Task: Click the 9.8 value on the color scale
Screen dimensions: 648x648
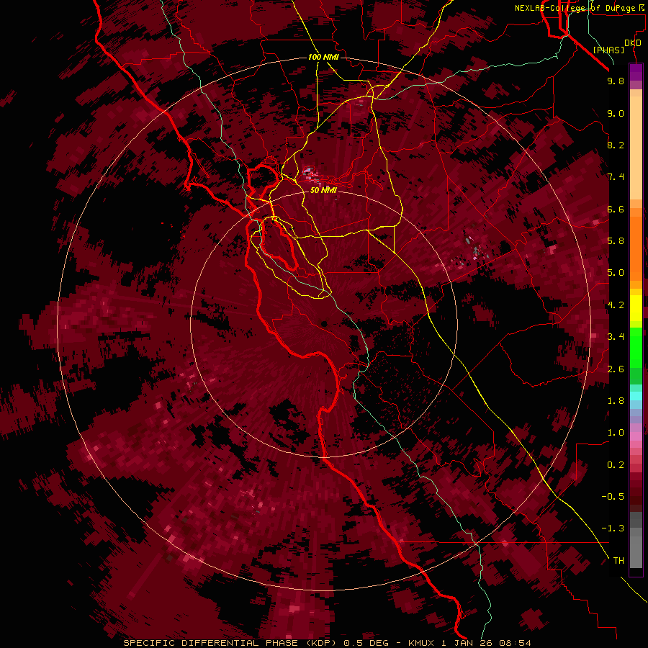Action: click(x=616, y=81)
